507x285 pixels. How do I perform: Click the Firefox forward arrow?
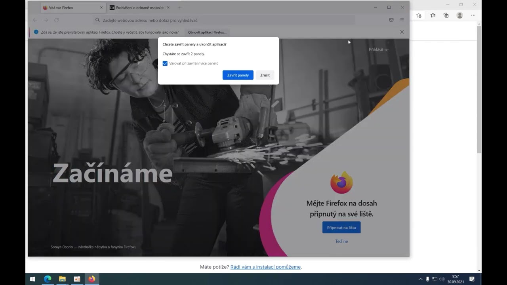tap(46, 20)
